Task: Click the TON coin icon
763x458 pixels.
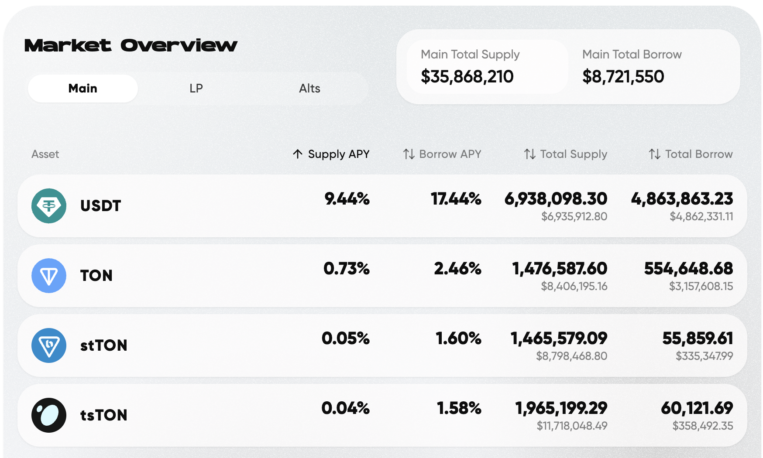Action: pos(49,276)
